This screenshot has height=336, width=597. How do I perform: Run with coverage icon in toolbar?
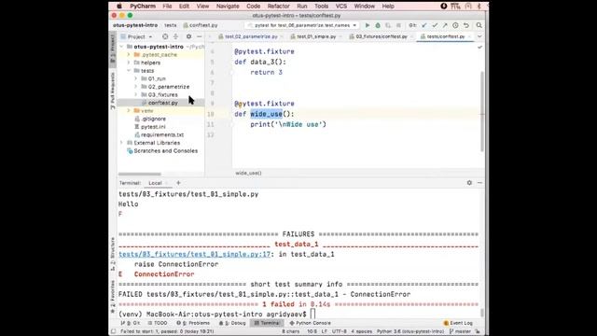[388, 25]
